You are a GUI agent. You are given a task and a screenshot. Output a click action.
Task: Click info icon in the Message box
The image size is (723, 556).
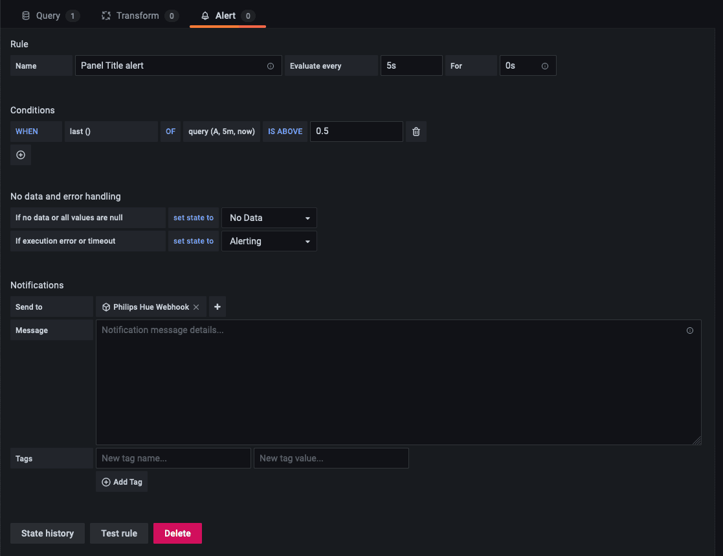click(x=690, y=330)
